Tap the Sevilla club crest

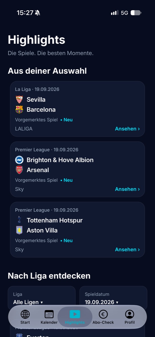[x=19, y=99]
